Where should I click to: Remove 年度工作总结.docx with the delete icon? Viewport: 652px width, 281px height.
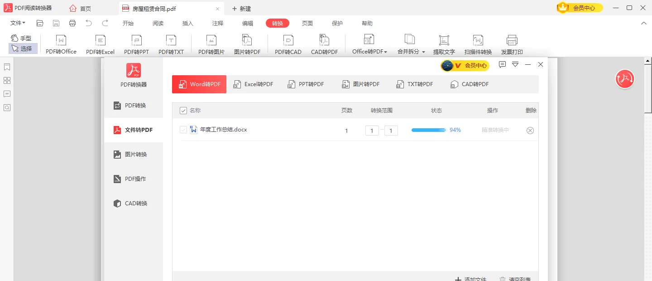[530, 131]
